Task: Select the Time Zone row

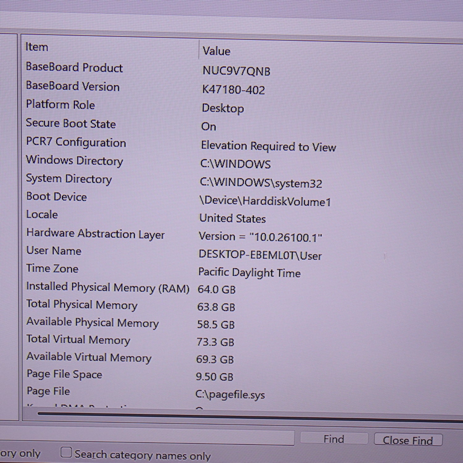Action: [52, 268]
